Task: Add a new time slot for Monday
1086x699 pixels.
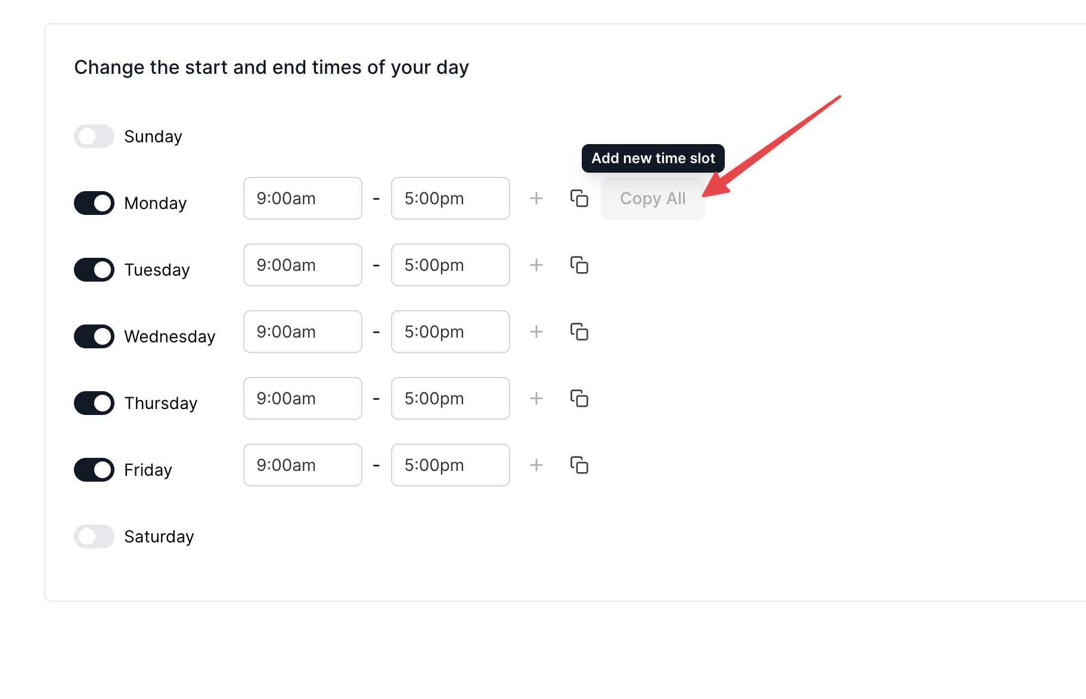Action: point(536,199)
